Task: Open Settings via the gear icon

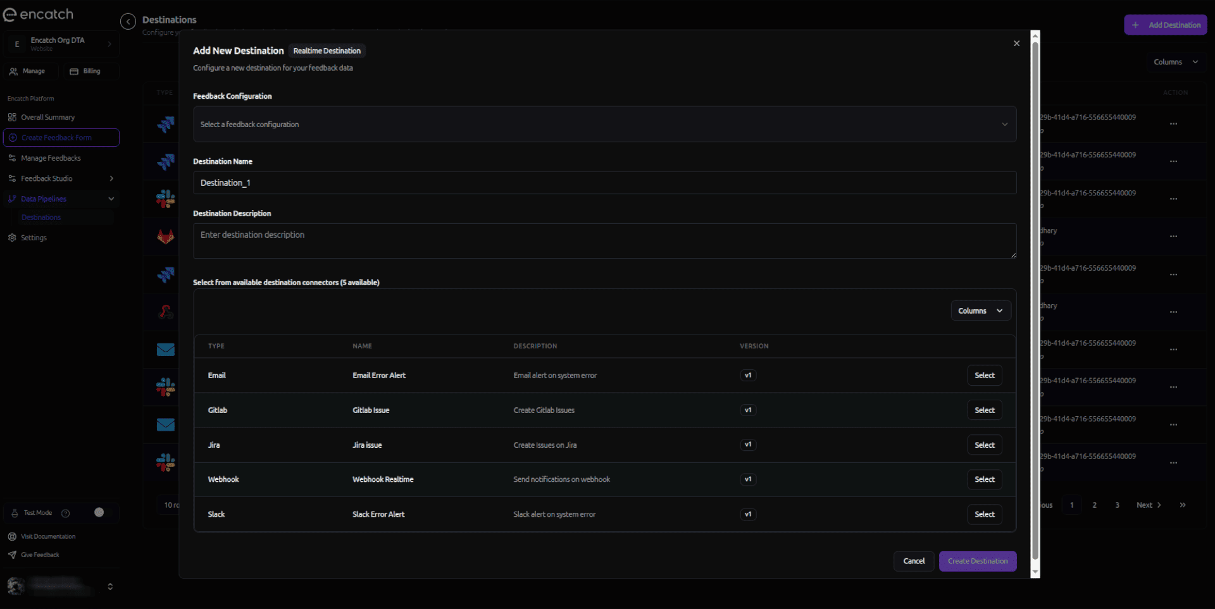Action: point(13,237)
